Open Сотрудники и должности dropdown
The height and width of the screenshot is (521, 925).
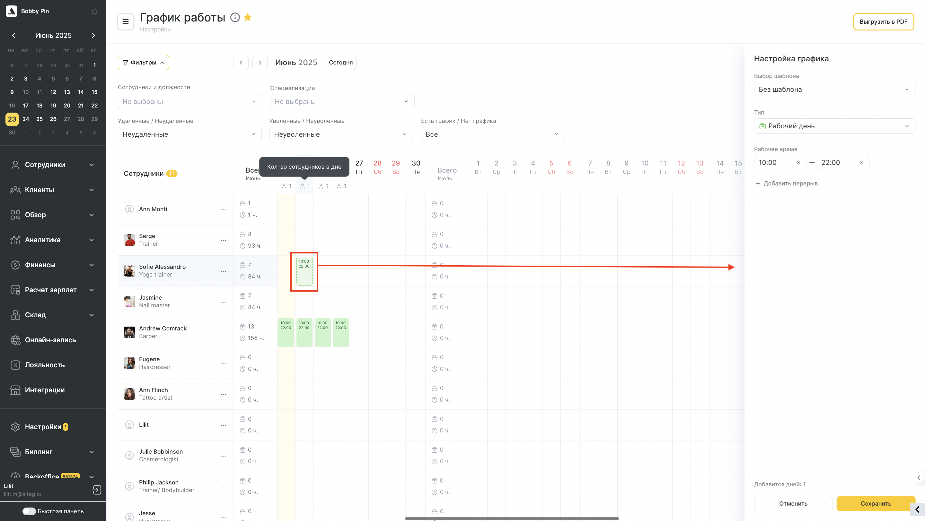190,102
